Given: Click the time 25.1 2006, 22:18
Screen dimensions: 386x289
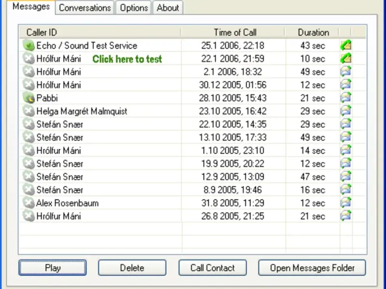Looking at the screenshot, I should point(233,46).
